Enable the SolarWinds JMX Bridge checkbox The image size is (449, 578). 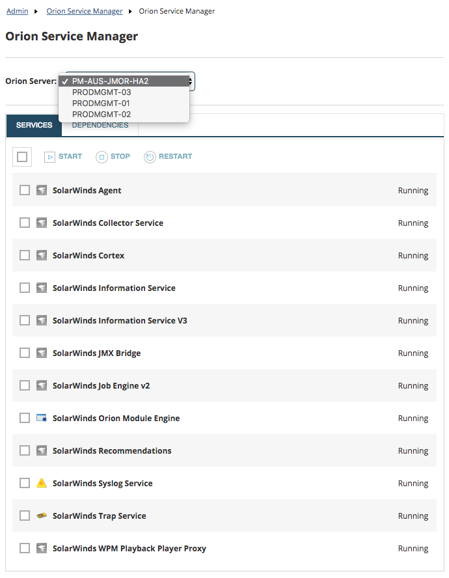click(x=25, y=353)
